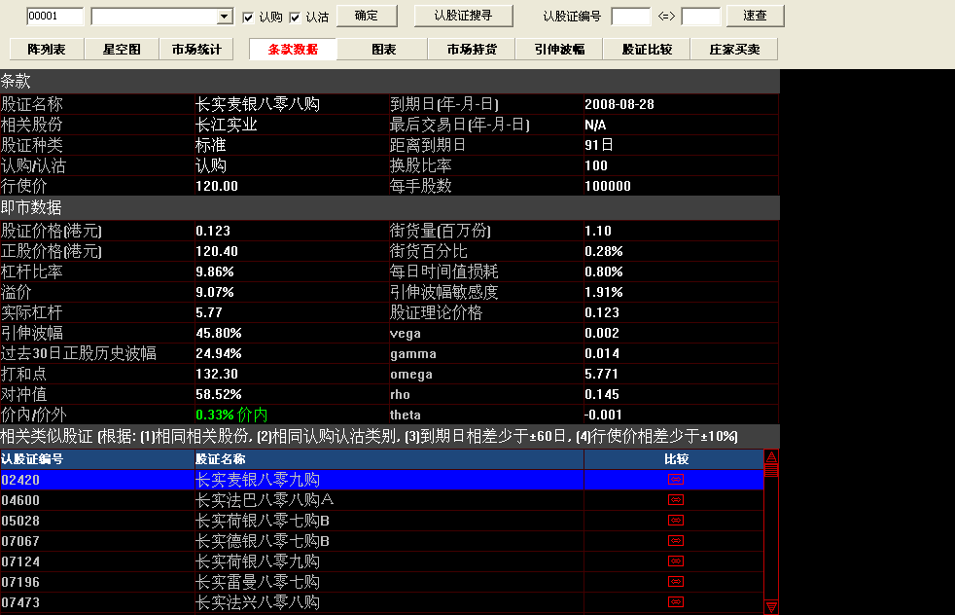Switch to the 图表 tab
Image resolution: width=955 pixels, height=615 pixels.
[x=384, y=50]
